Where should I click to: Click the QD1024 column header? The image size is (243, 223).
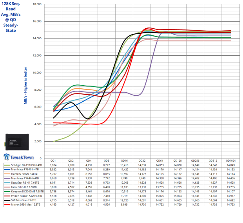pyautogui.click(x=230, y=161)
